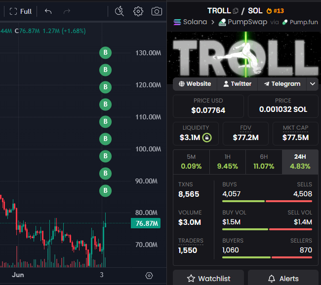Image resolution: width=321 pixels, height=285 pixels.
Task: Open chart settings gear
Action: [x=138, y=11]
